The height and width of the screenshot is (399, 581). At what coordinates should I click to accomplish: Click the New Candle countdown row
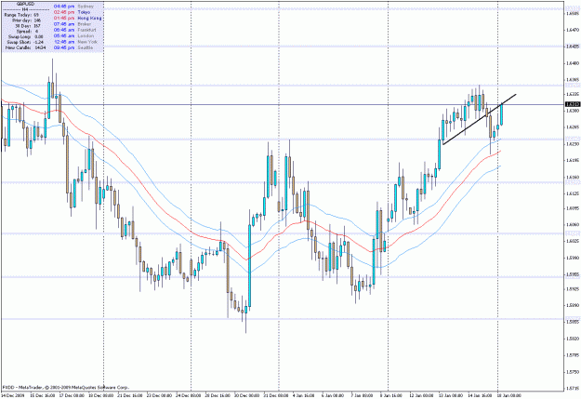(x=26, y=47)
